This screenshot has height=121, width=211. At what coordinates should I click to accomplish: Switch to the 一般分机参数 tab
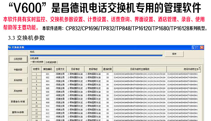(37, 62)
